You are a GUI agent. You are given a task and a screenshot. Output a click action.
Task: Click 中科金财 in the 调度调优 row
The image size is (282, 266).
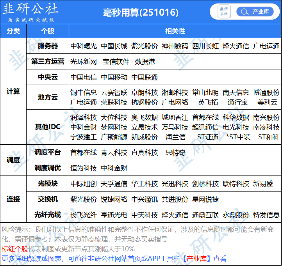pyautogui.click(x=114, y=168)
